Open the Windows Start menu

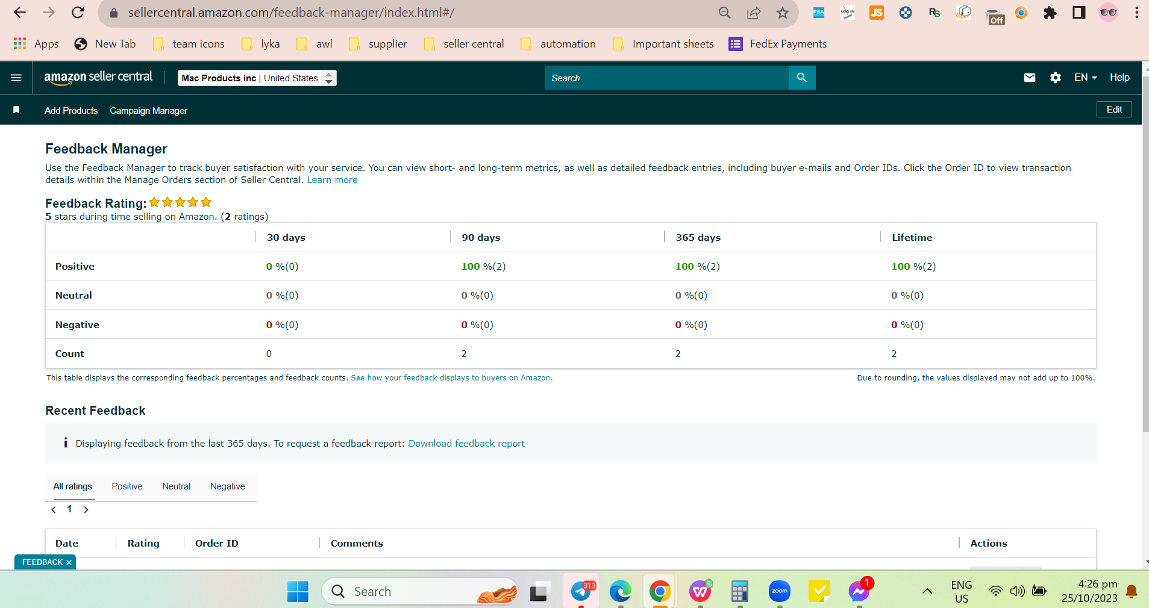click(298, 592)
